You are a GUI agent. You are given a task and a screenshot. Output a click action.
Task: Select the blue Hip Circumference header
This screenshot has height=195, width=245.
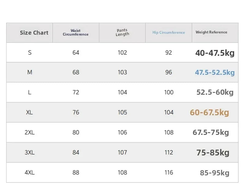pos(169,32)
